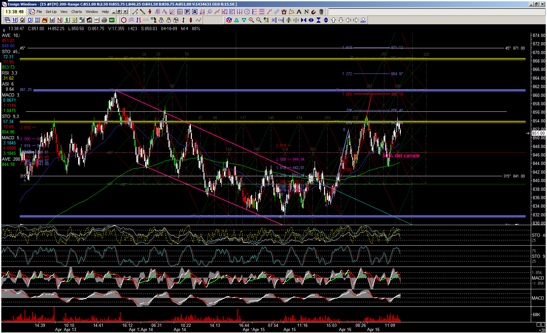The width and height of the screenshot is (547, 333).
Task: Open the File menu
Action: (39, 12)
